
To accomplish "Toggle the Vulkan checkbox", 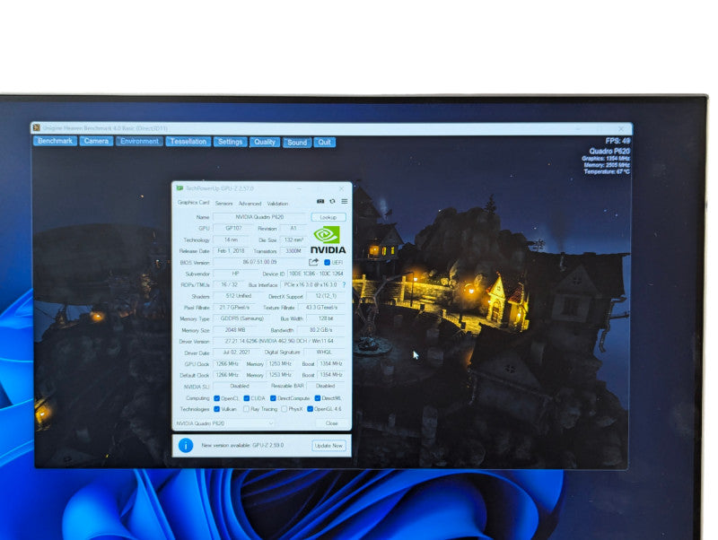I will point(217,409).
